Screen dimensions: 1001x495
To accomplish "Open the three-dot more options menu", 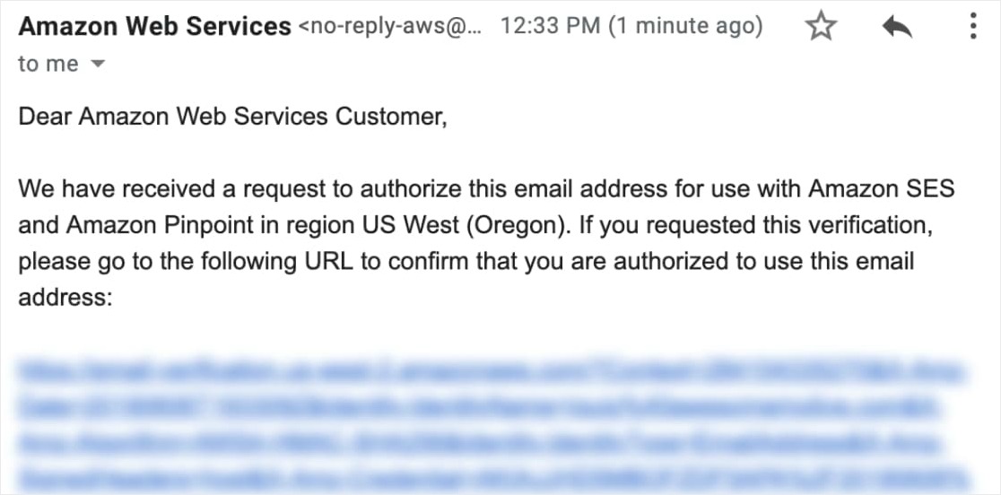I will click(x=973, y=27).
